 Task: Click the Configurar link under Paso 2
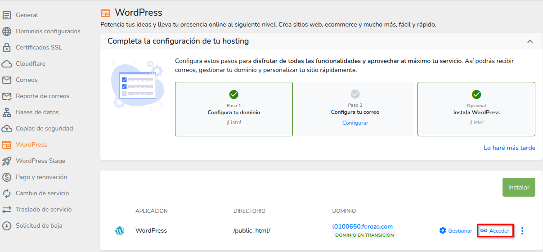coord(355,123)
